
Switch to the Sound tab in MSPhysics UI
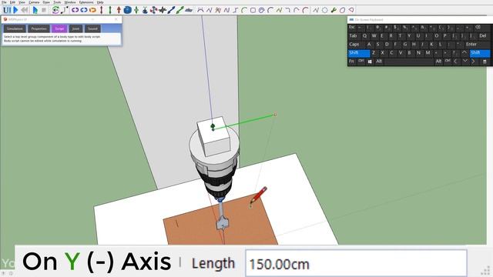coord(92,28)
